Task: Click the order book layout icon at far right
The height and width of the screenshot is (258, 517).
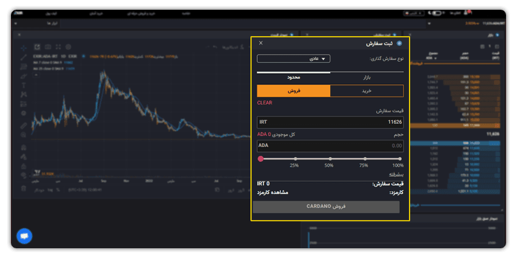Action: (497, 47)
